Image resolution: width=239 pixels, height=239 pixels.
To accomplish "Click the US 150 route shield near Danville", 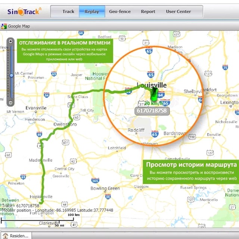I will point(192,137).
